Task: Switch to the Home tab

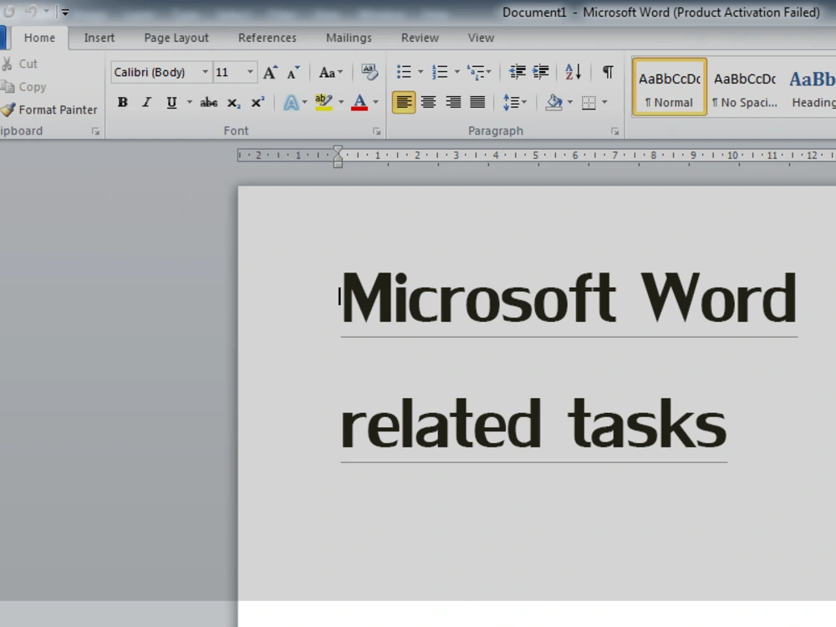Action: point(39,38)
